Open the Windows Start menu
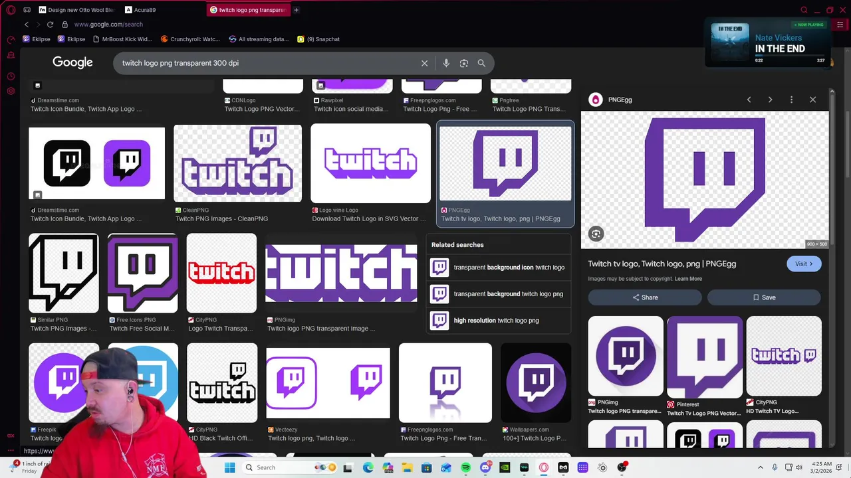This screenshot has width=851, height=478. click(229, 467)
